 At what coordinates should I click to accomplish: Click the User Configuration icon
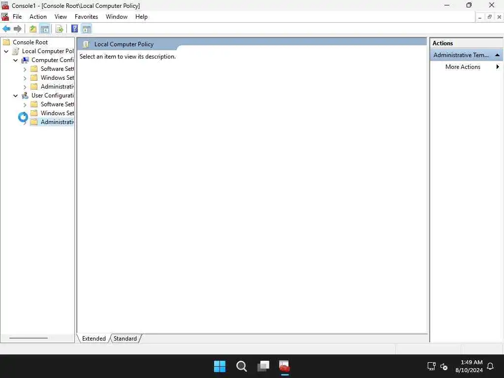click(x=25, y=95)
